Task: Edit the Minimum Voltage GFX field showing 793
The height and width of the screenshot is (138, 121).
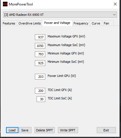Action: coord(40,54)
